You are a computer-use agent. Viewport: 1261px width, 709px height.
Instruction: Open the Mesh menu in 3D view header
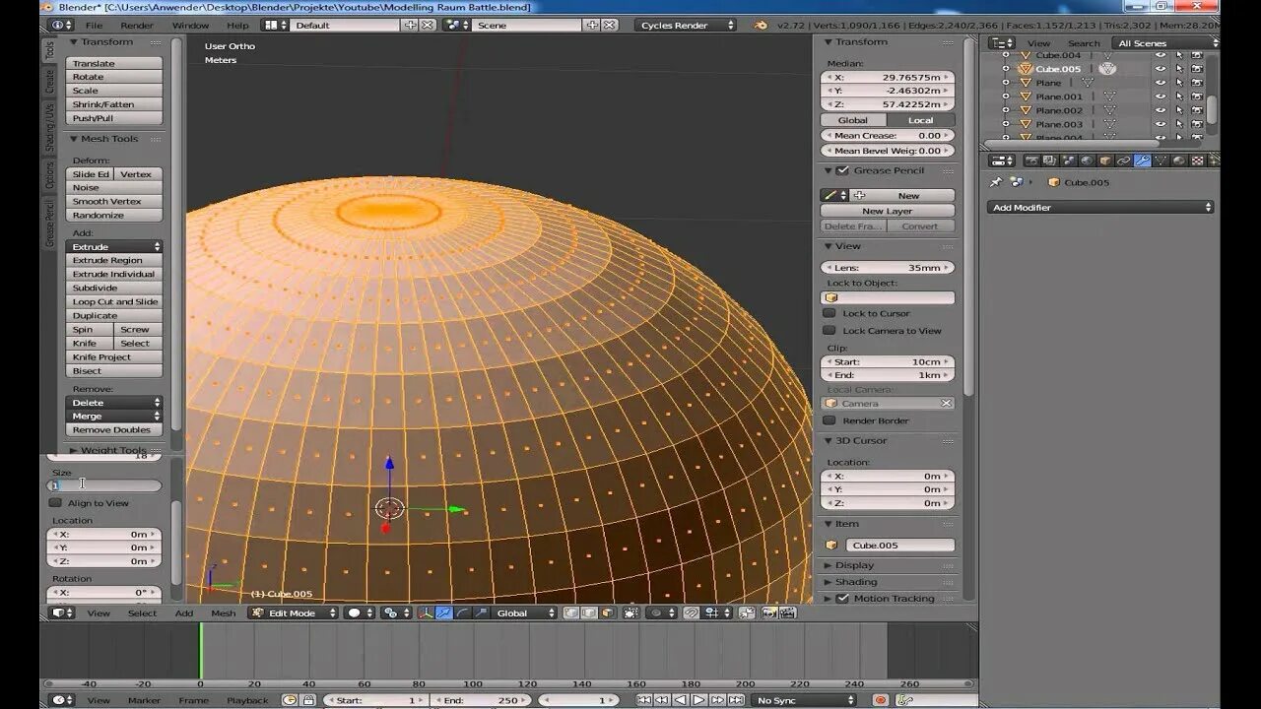[224, 612]
